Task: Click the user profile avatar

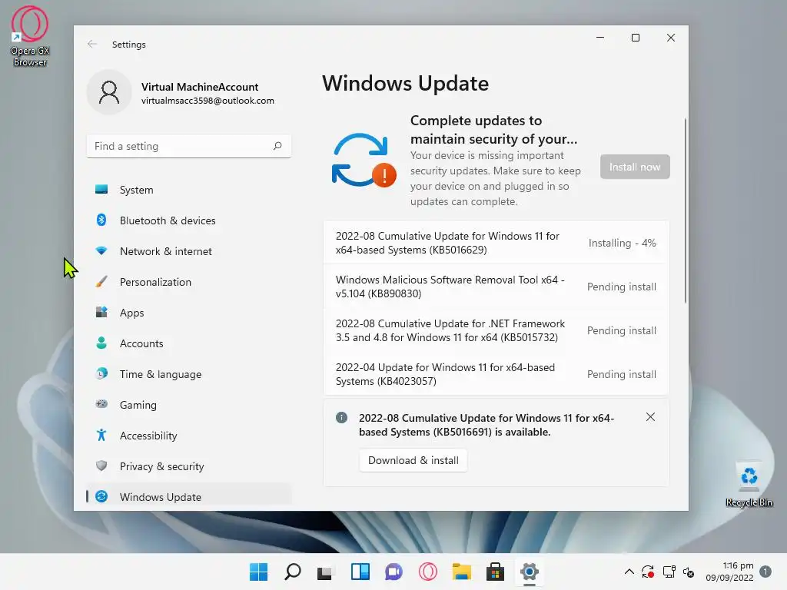Action: 109,93
